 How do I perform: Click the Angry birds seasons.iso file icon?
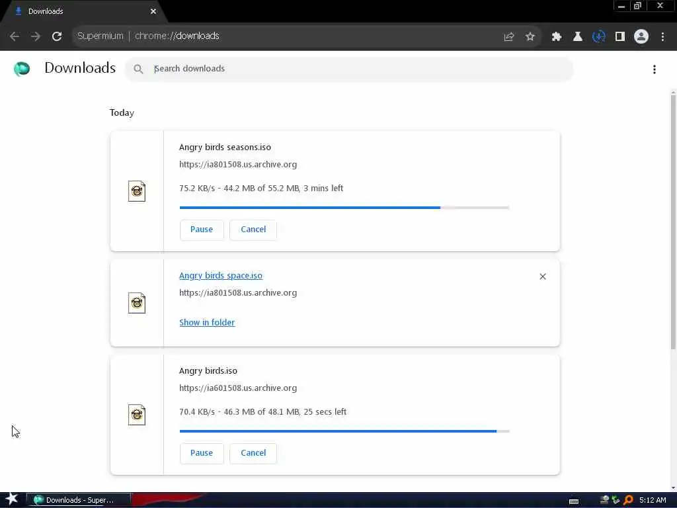coord(137,191)
